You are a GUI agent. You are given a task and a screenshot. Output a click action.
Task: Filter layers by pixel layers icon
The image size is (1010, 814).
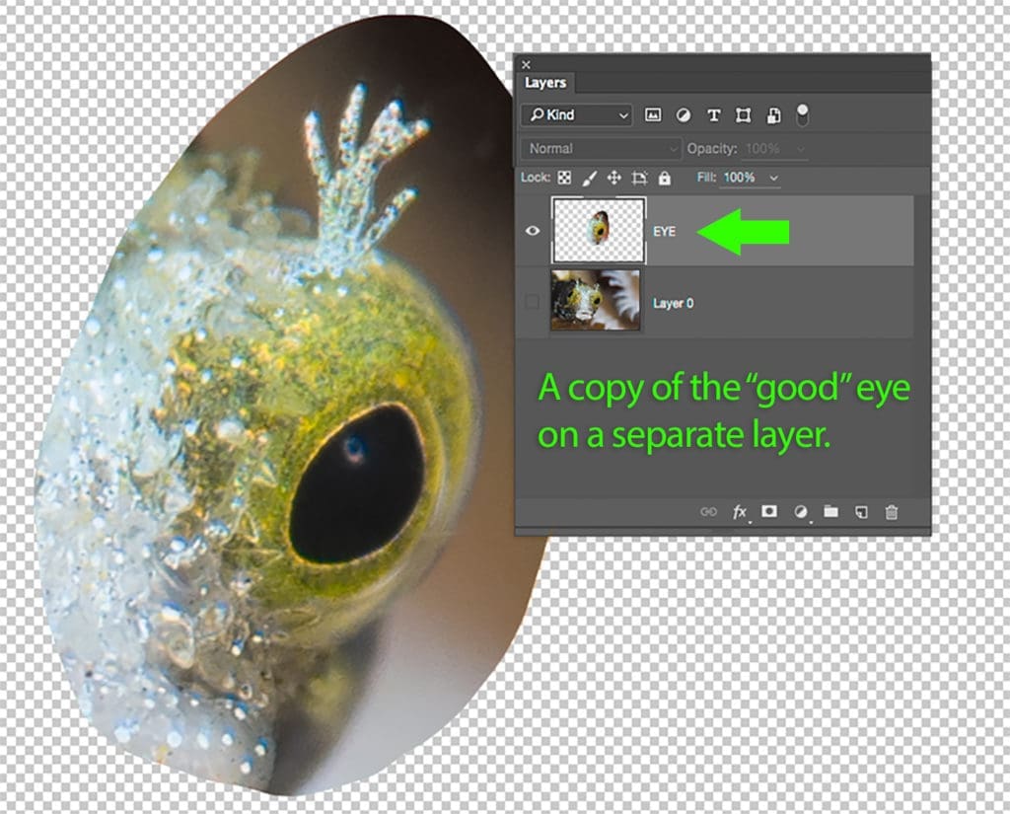653,115
